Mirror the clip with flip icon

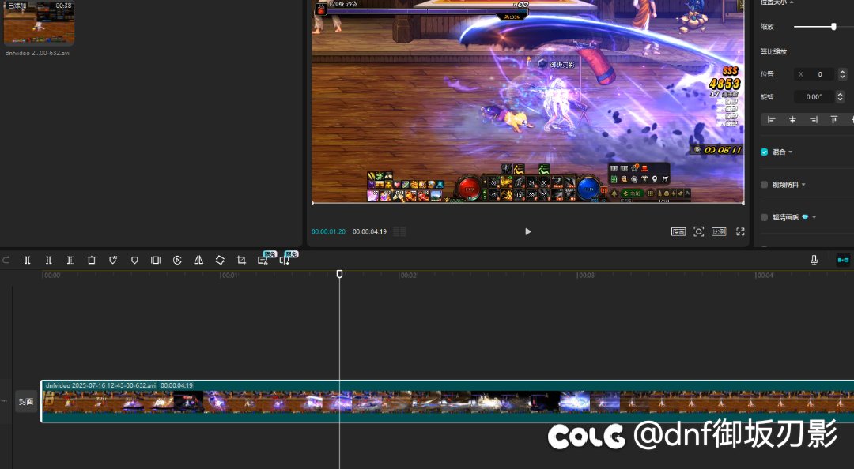tap(198, 260)
